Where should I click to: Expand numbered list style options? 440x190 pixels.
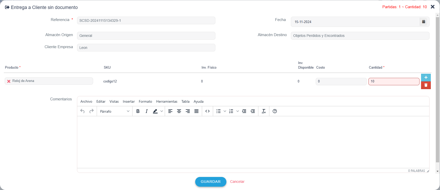pyautogui.click(x=238, y=111)
